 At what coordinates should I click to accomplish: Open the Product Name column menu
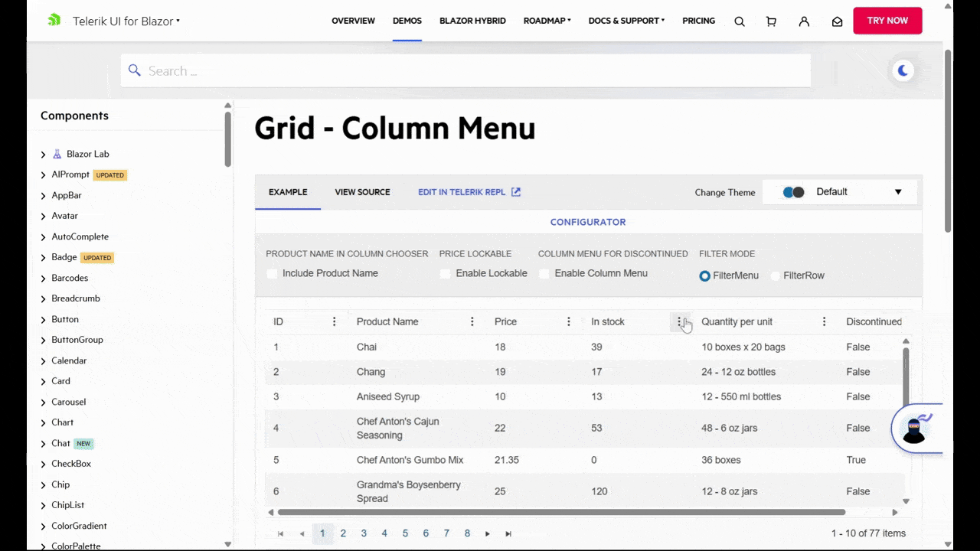tap(472, 321)
